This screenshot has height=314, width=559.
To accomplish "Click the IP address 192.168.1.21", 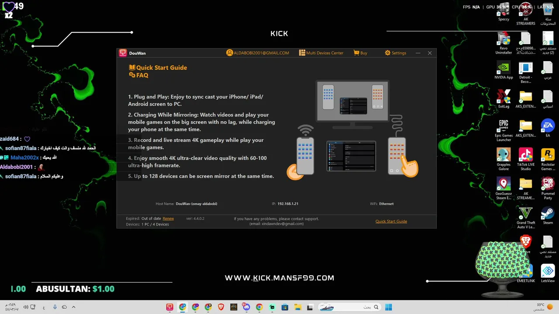I will tap(288, 204).
